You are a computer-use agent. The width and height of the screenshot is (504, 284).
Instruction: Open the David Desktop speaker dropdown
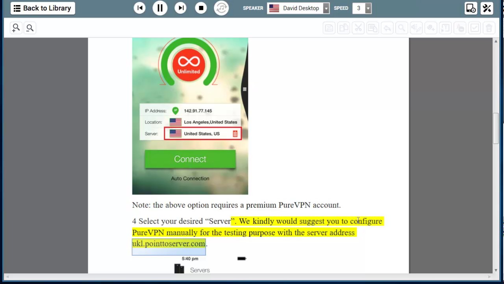pos(326,8)
